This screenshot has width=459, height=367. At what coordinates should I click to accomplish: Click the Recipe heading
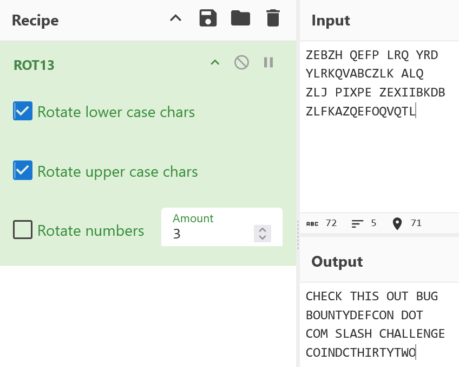point(35,20)
